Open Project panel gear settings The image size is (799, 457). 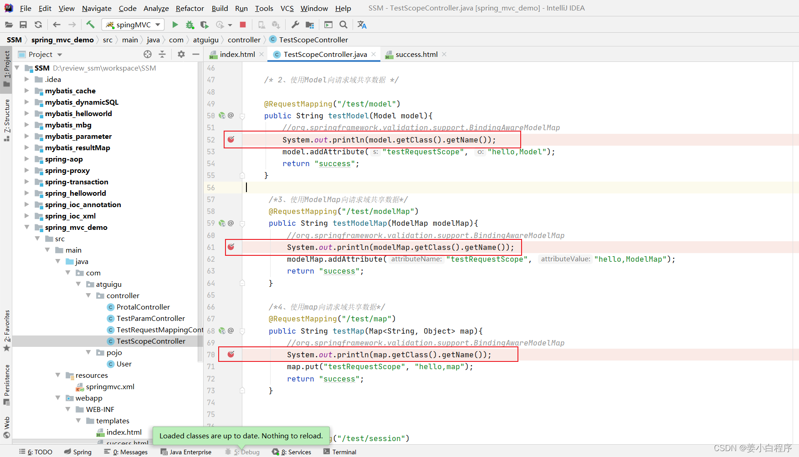point(181,54)
